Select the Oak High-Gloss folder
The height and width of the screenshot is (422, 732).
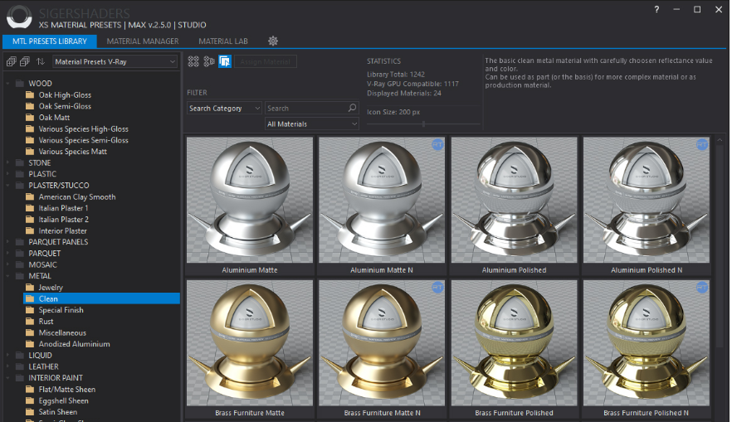coord(65,95)
